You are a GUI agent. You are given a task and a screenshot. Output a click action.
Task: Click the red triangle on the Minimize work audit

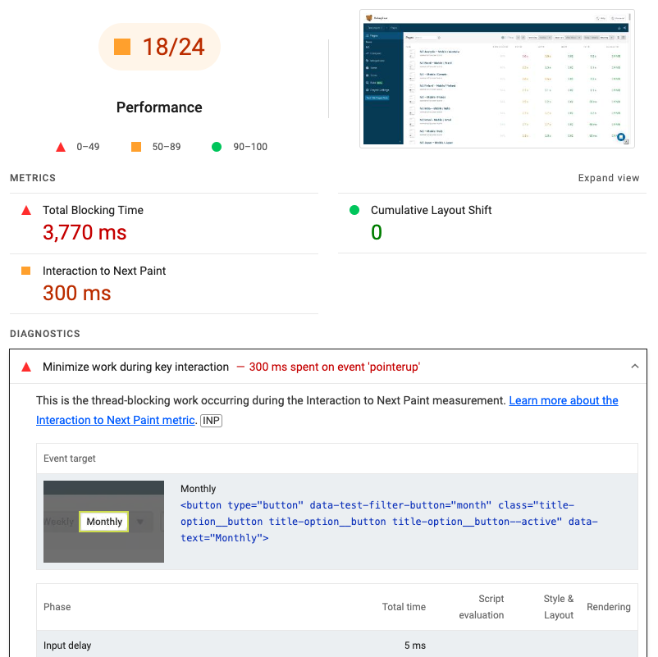(x=26, y=367)
